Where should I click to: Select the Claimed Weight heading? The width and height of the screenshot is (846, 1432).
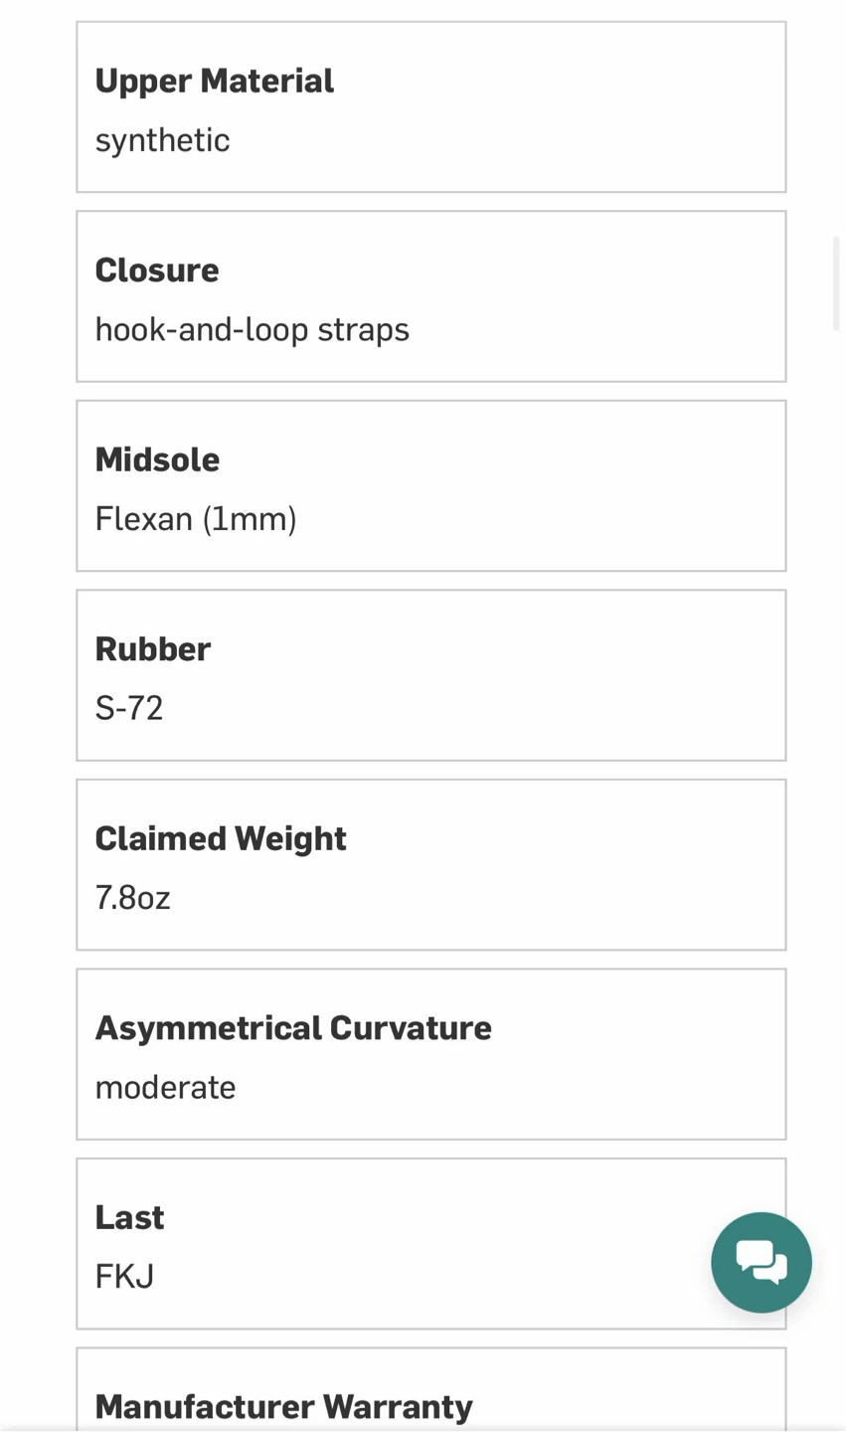221,838
